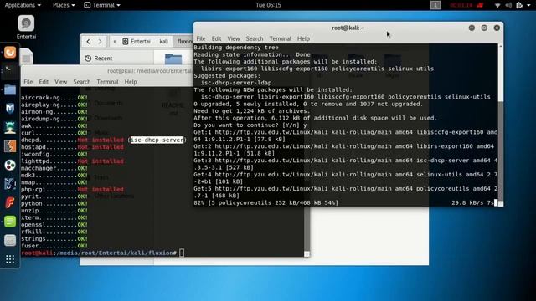This screenshot has width=536, height=301.
Task: Open Terminal menu in the root@kali: ~ terminal
Action: (x=280, y=38)
